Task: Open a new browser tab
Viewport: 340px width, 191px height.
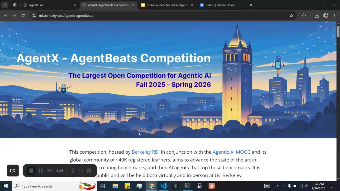Action: tap(260, 5)
